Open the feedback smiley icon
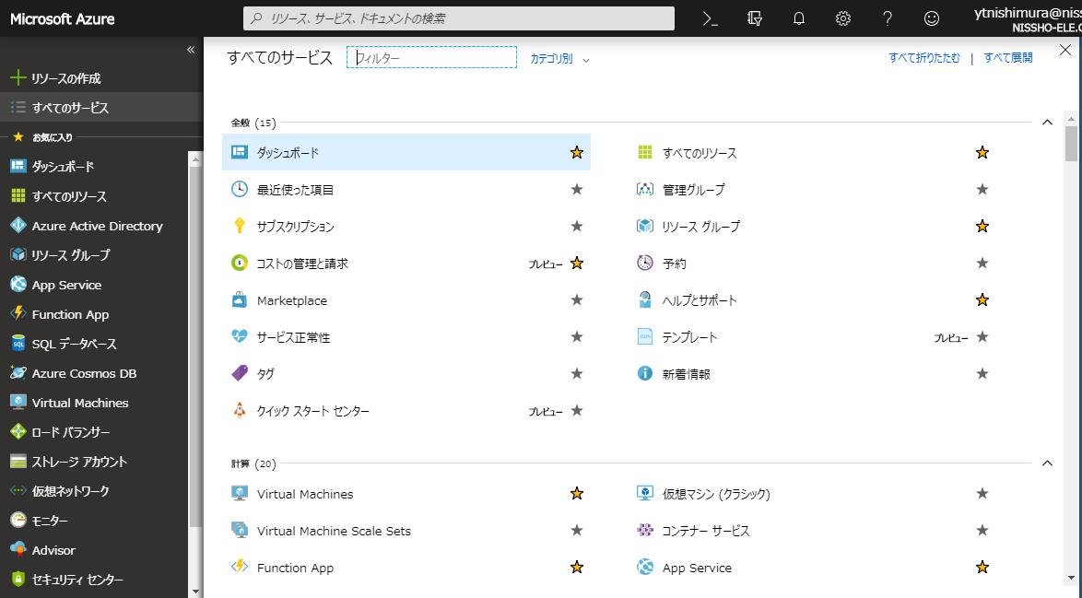 pos(932,18)
